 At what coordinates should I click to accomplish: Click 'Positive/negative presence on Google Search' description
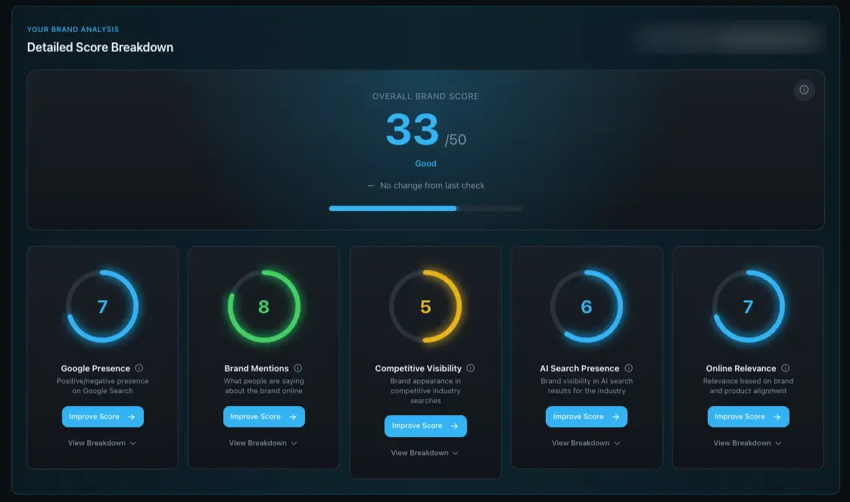(102, 386)
